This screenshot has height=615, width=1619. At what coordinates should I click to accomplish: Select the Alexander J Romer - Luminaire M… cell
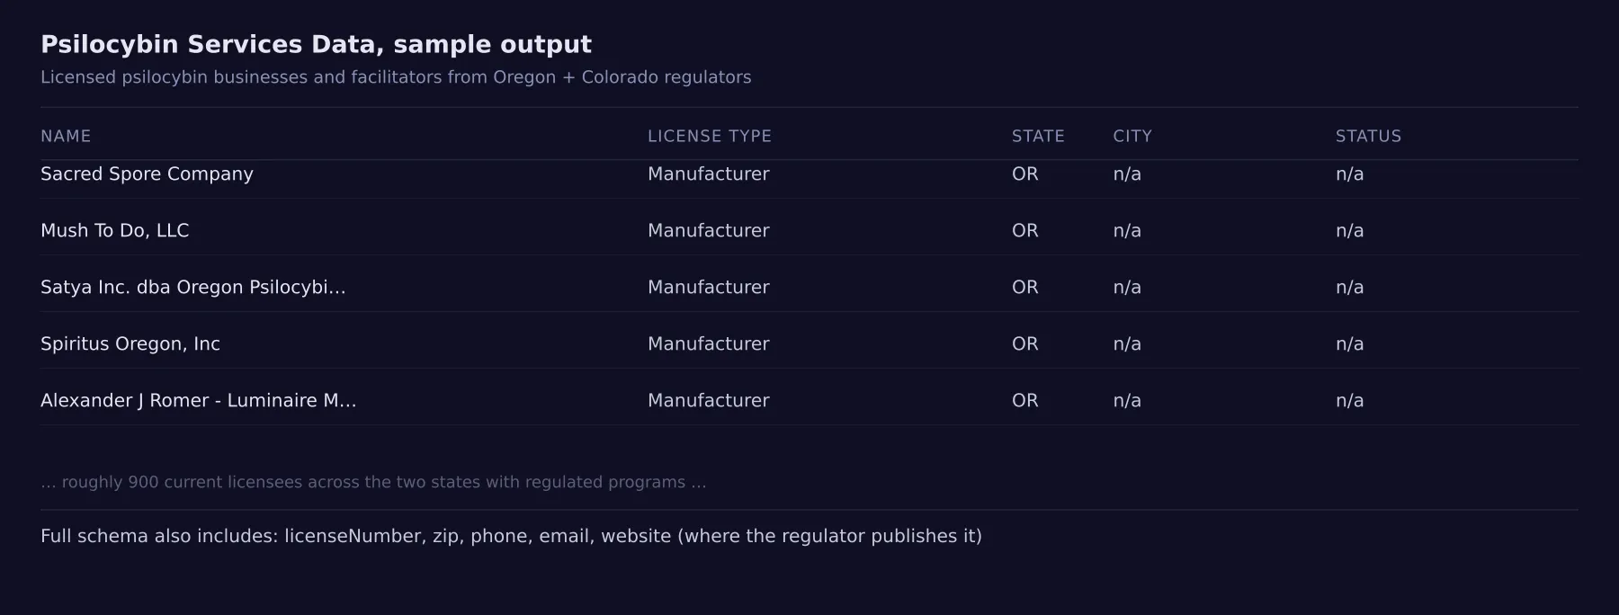tap(199, 400)
